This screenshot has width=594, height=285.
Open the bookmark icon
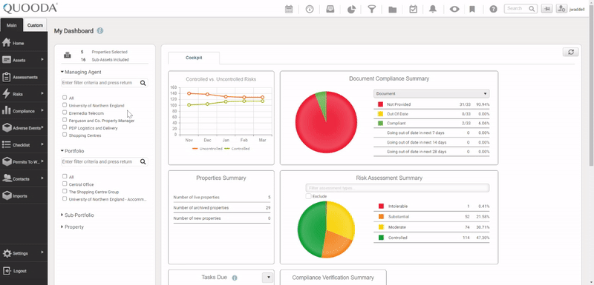472,9
